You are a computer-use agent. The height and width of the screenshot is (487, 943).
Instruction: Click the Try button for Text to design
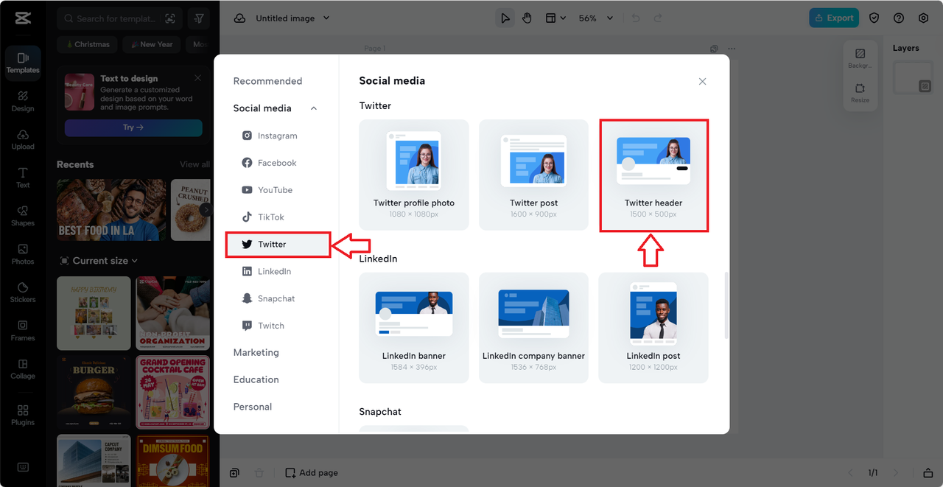coord(133,127)
